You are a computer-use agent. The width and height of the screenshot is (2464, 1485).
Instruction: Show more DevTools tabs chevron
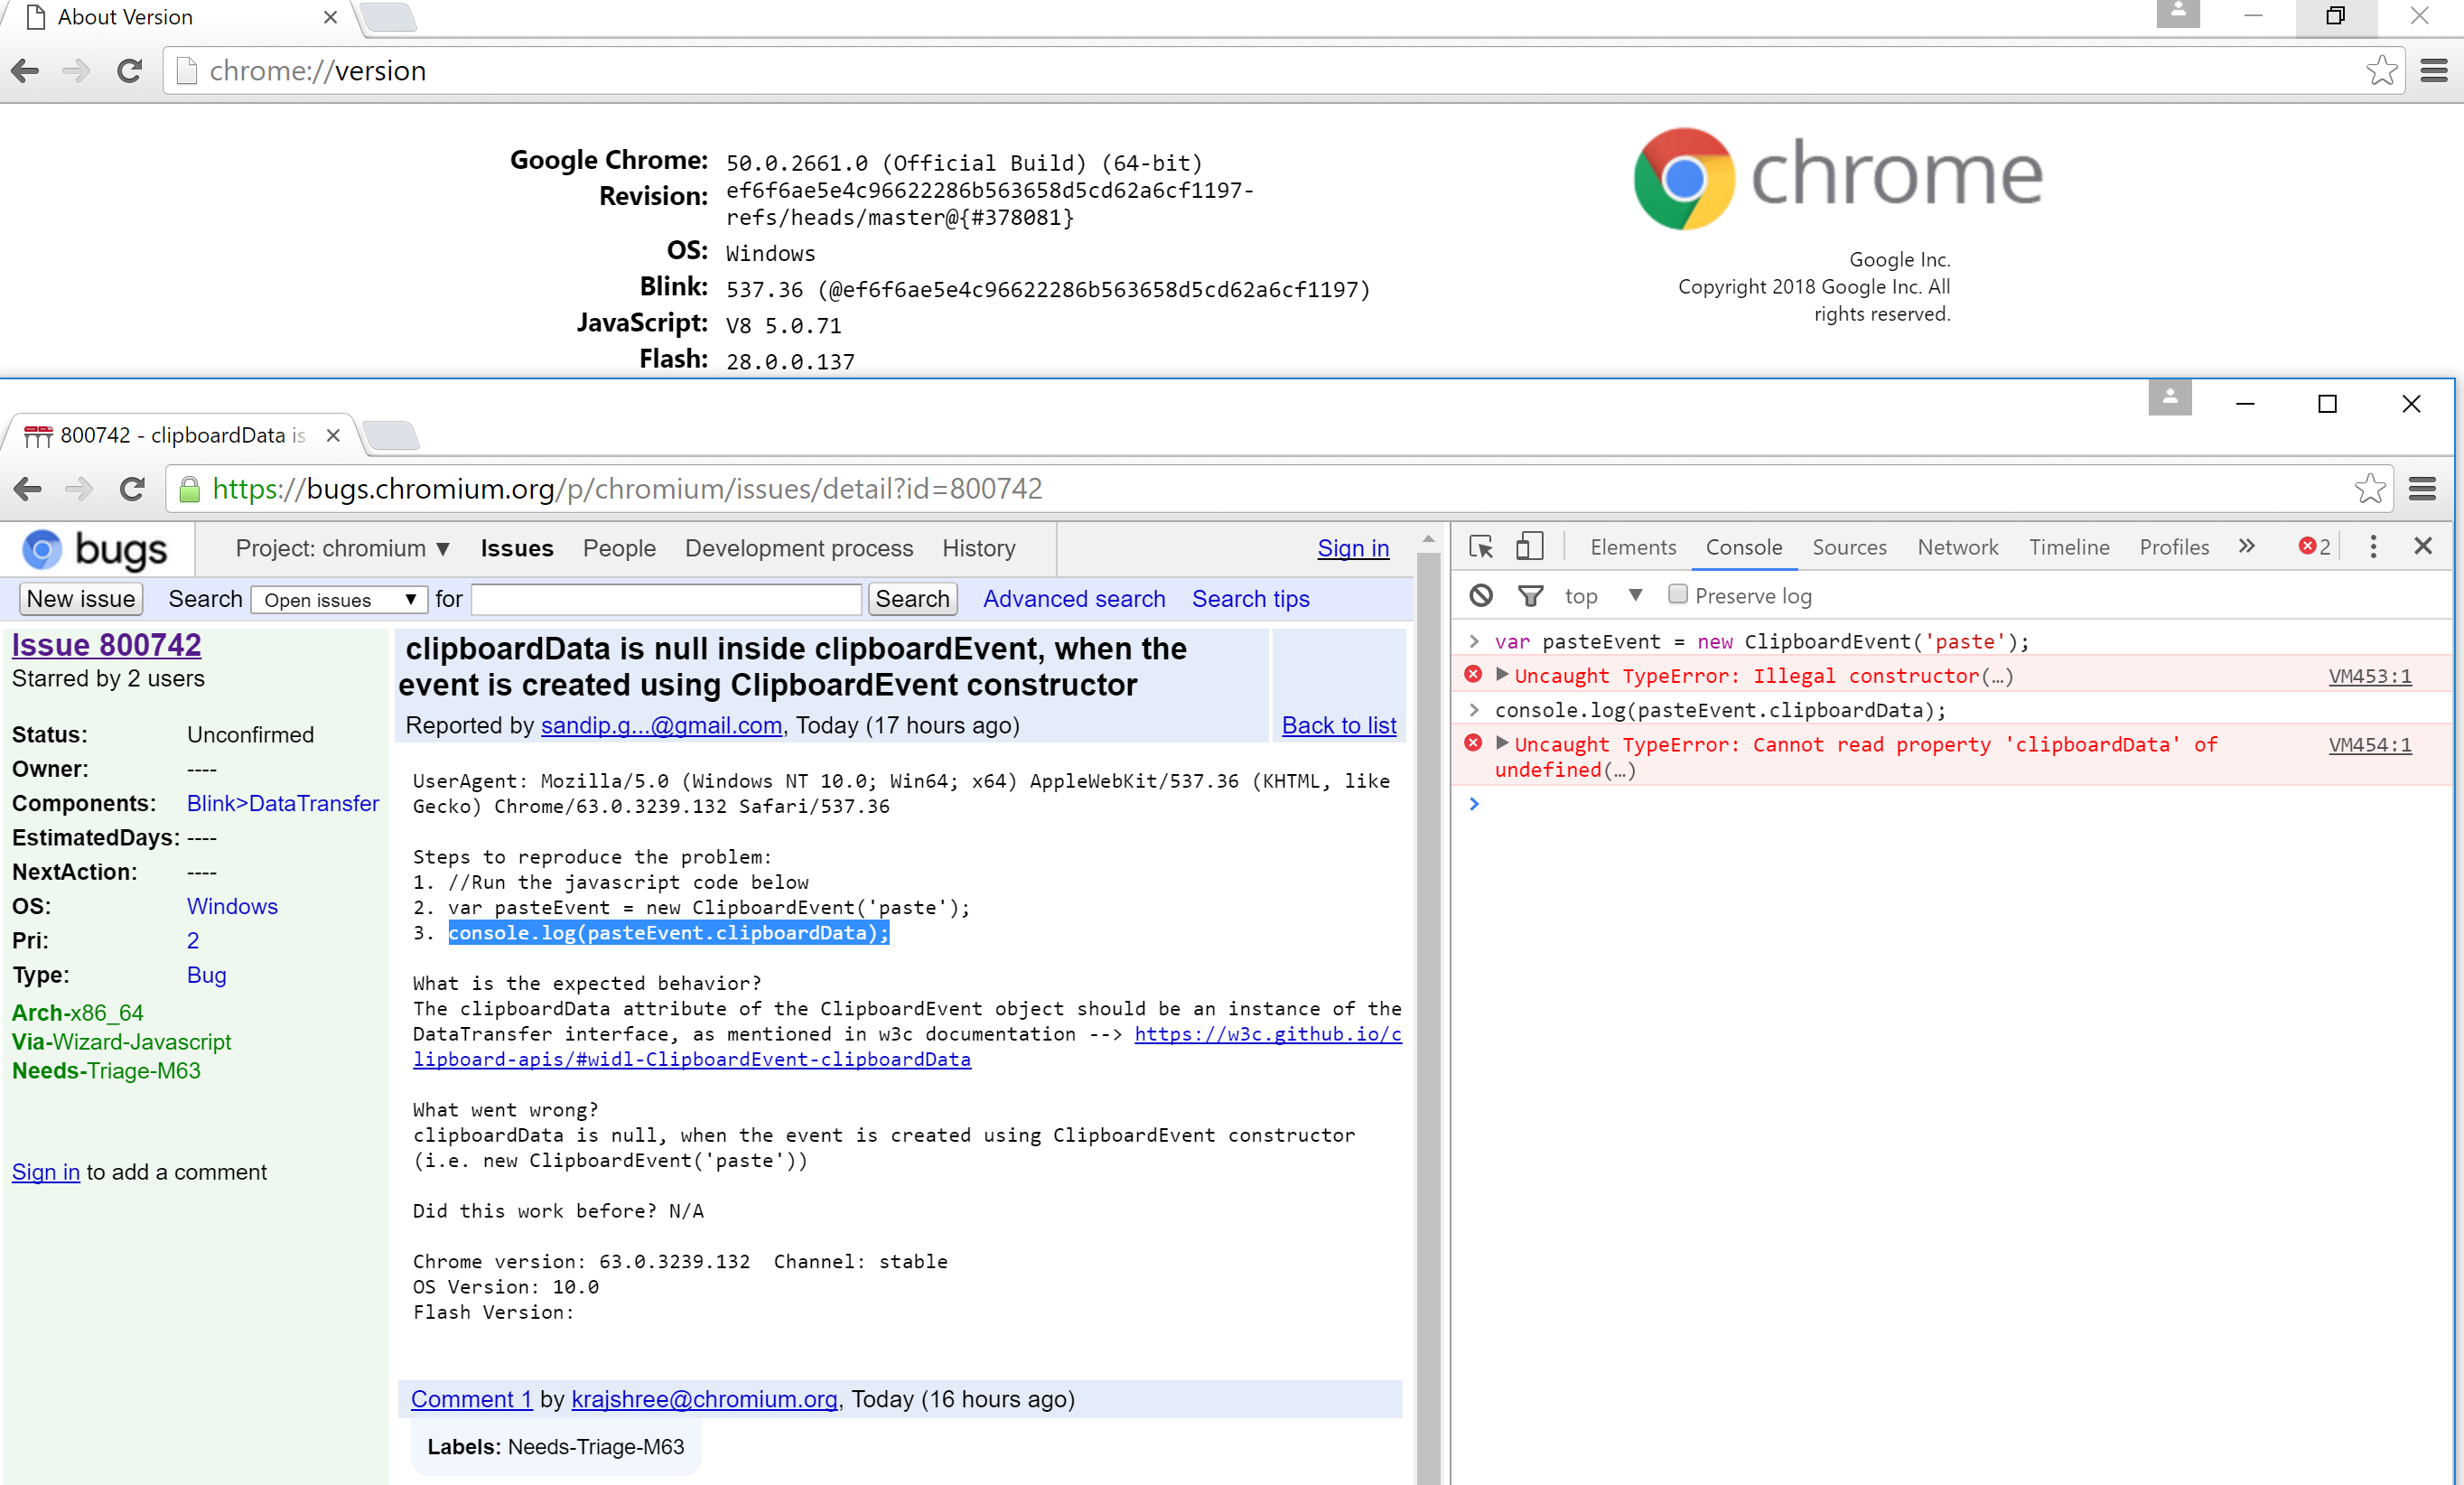2247,546
